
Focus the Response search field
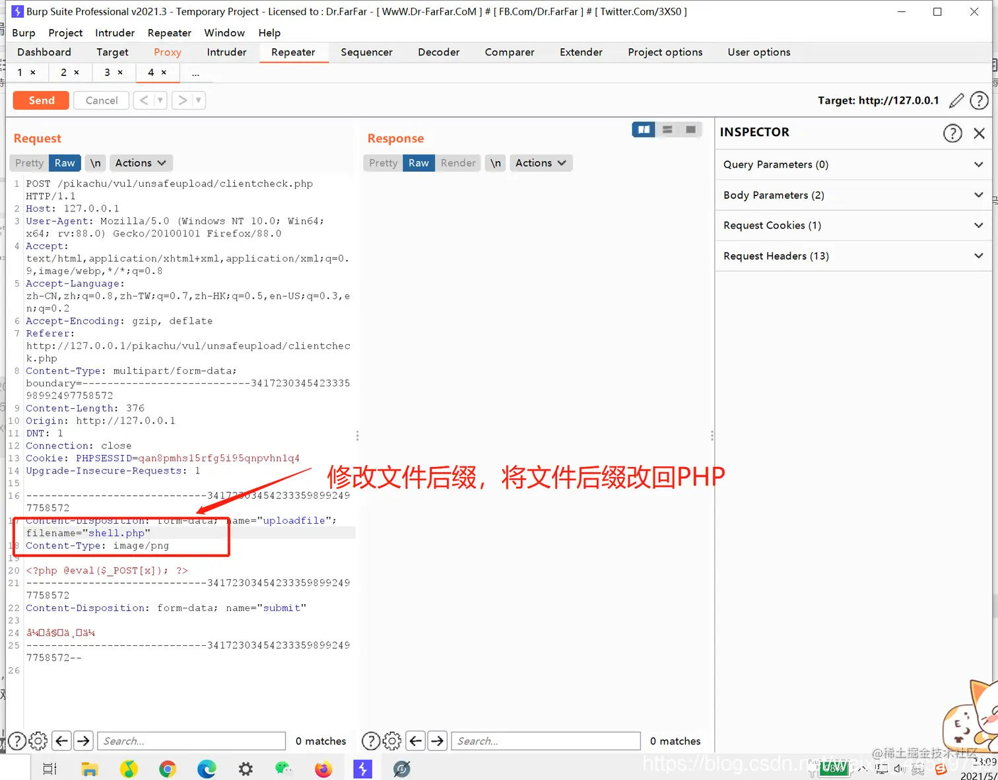[x=546, y=741]
